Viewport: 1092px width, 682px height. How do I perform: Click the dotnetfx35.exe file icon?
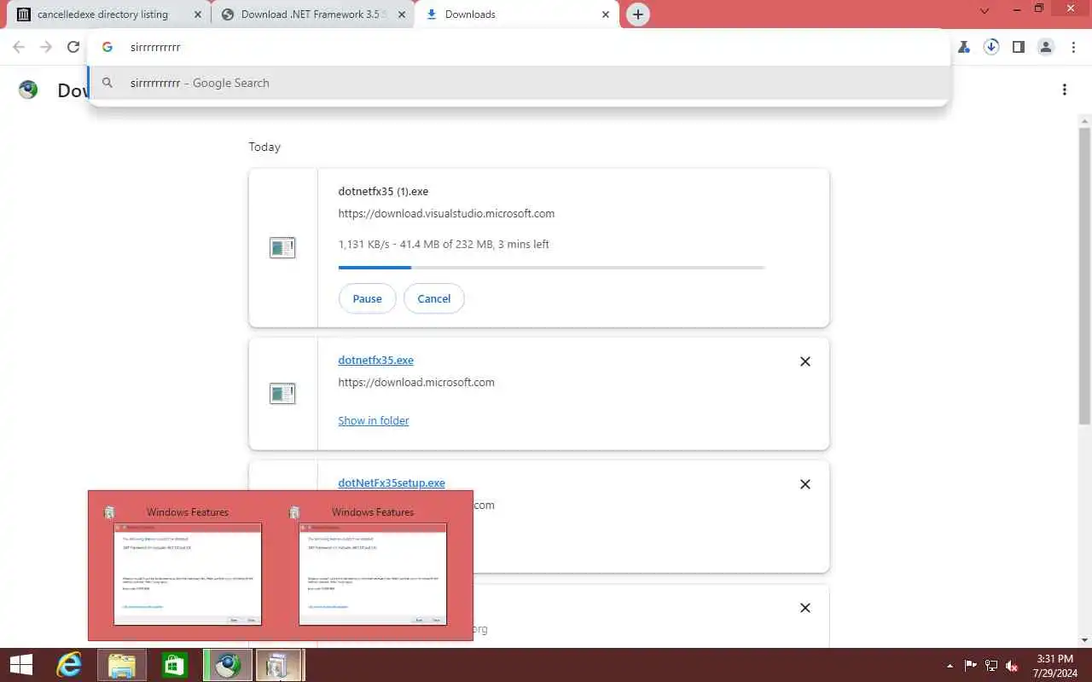282,394
